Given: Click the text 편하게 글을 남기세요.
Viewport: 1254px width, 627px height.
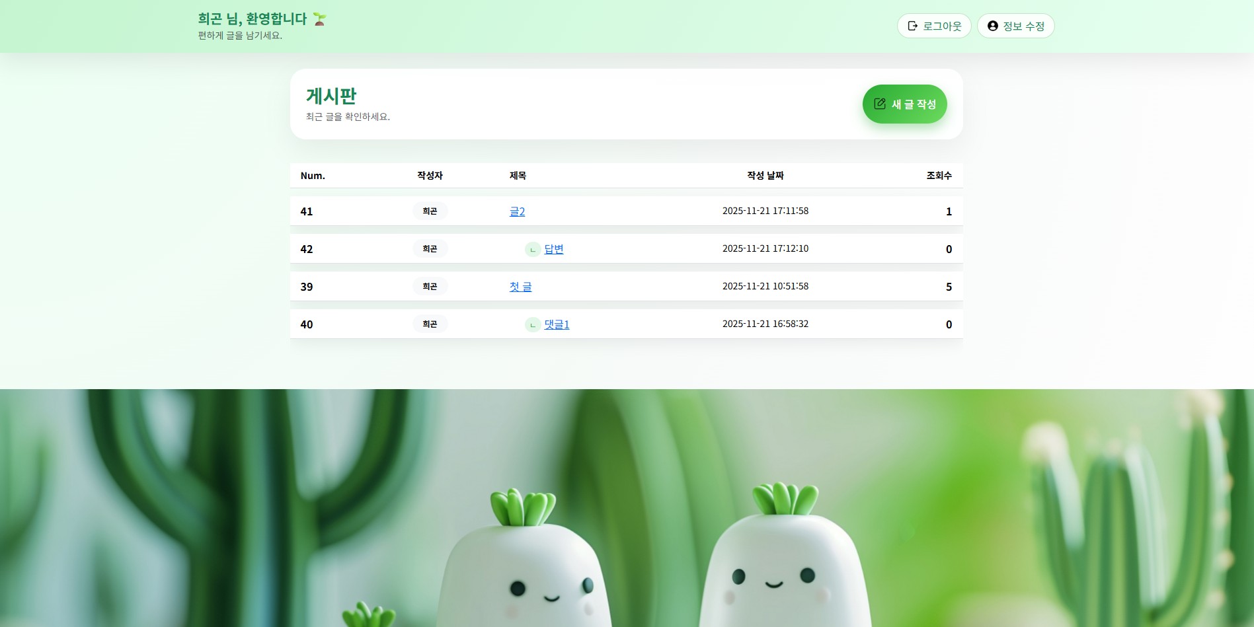Looking at the screenshot, I should point(240,36).
